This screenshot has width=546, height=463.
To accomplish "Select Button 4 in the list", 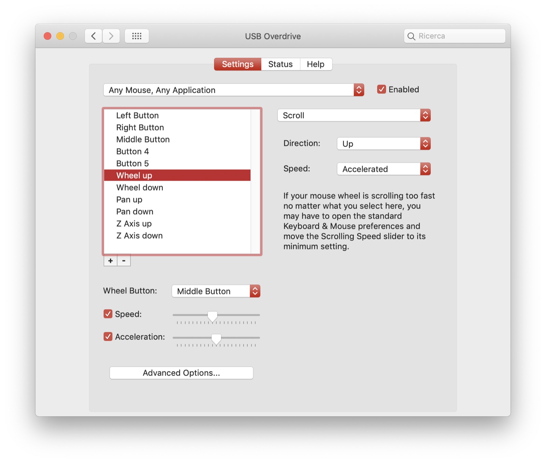I will (x=177, y=151).
